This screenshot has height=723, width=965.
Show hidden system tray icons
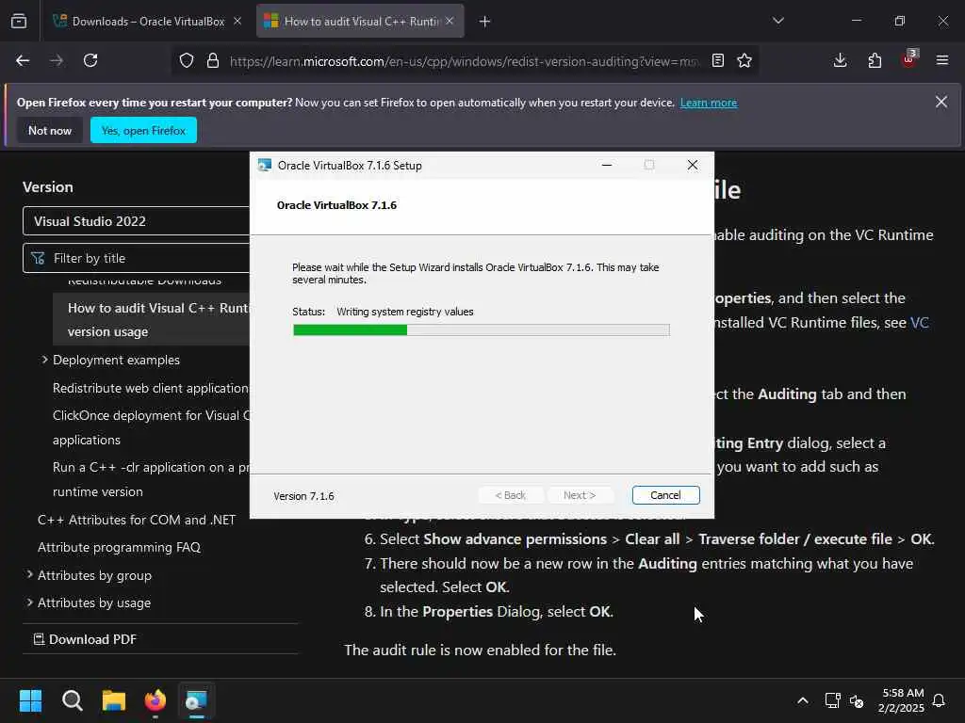tap(803, 700)
